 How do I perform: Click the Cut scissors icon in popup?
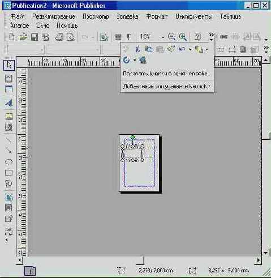coord(137,49)
